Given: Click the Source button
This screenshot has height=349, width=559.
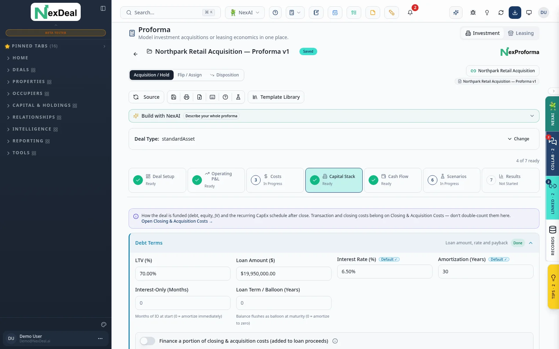Looking at the screenshot, I should point(146,97).
